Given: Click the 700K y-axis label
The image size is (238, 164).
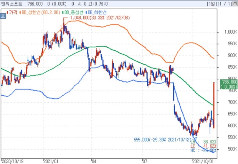Looking at the screenshot, I should pyautogui.click(x=232, y=102).
